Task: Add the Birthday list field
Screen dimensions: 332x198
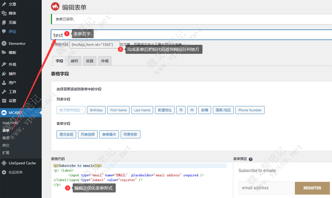Action: (96, 110)
